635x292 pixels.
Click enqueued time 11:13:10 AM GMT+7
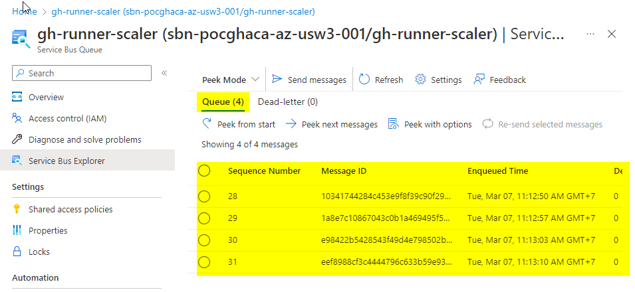pyautogui.click(x=531, y=262)
